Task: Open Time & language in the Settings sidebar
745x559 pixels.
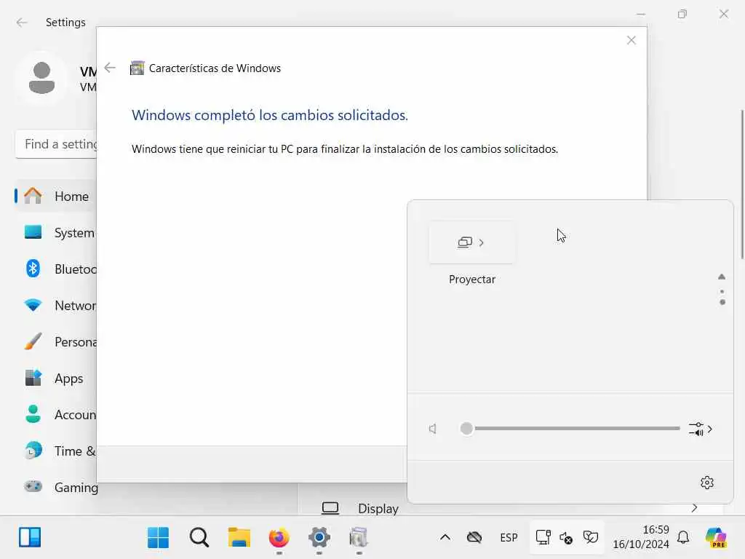Action: (56, 451)
